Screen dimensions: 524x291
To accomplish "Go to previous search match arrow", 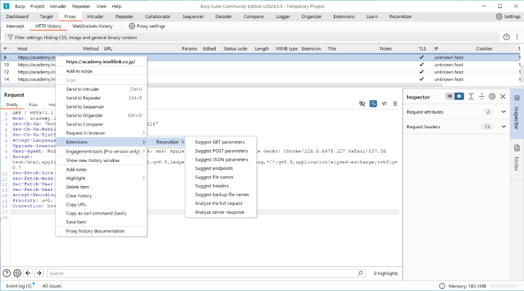I will [29, 274].
